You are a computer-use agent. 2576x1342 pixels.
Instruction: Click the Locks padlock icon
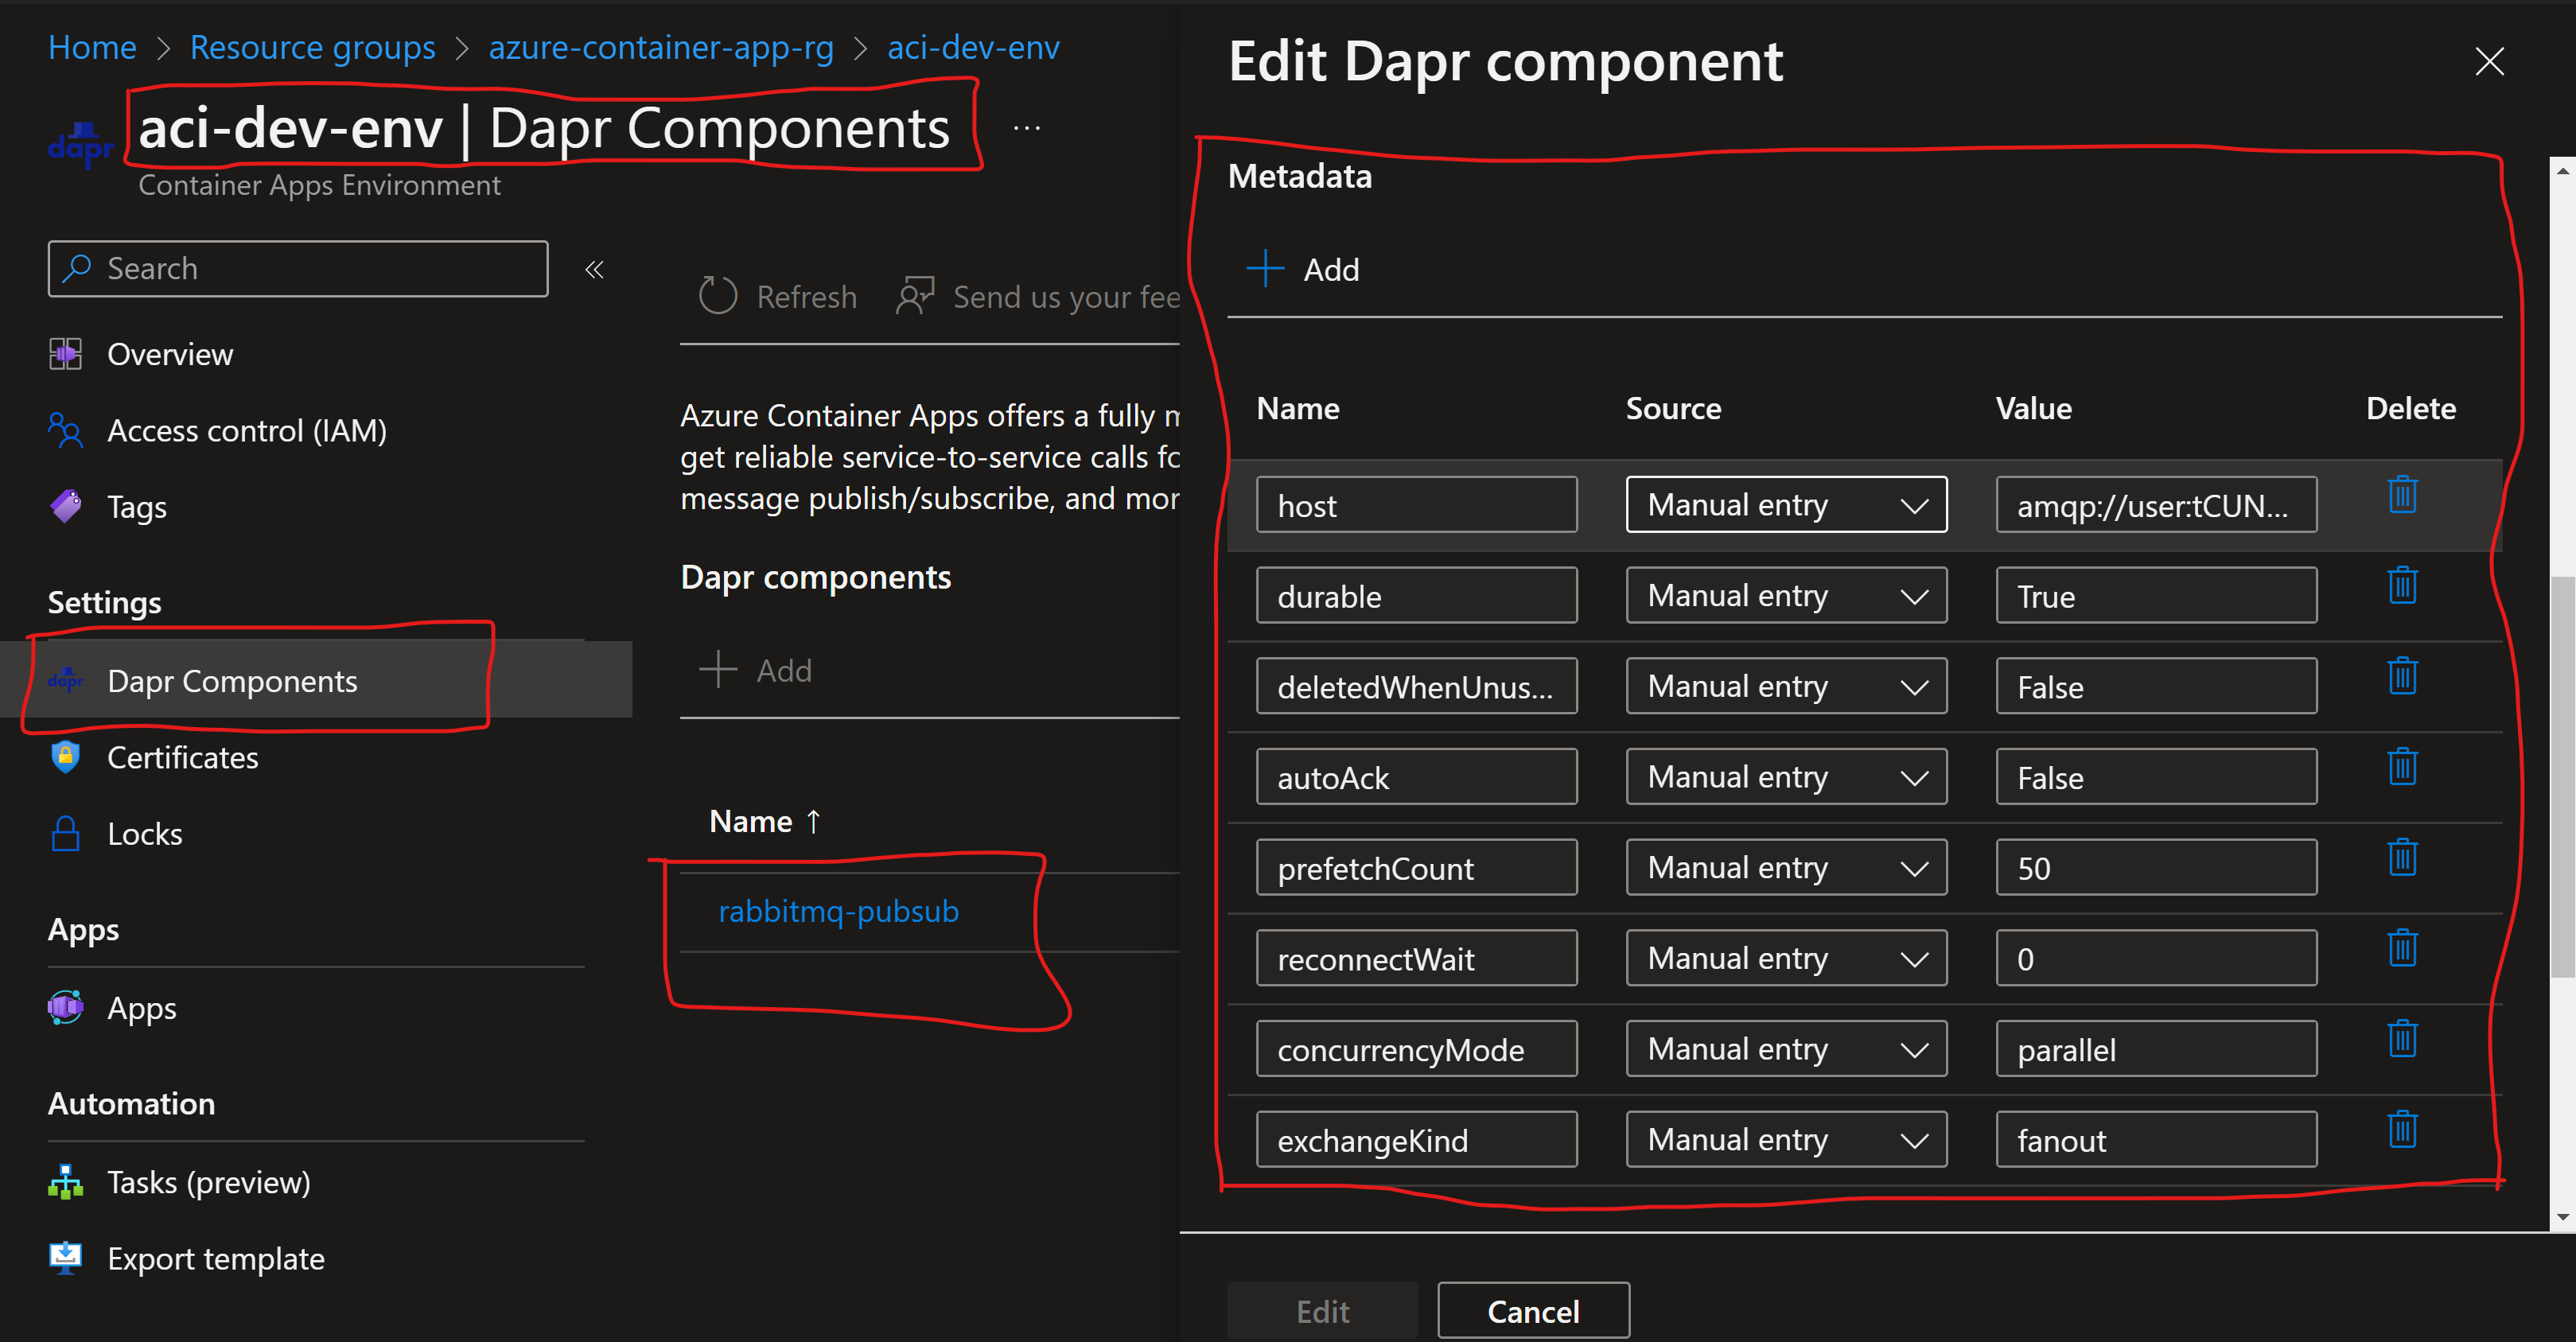(65, 833)
